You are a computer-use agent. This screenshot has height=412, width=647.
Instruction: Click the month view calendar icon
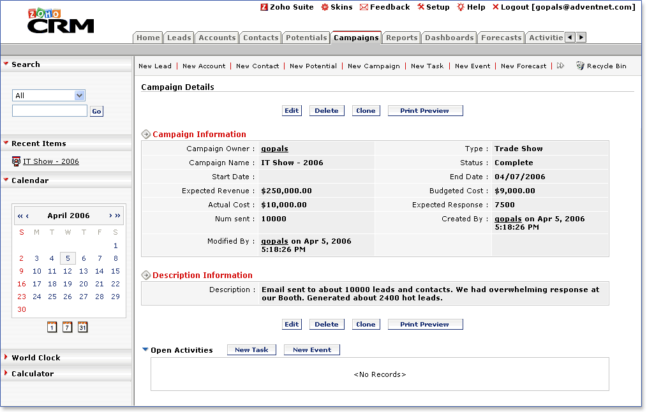pos(82,327)
